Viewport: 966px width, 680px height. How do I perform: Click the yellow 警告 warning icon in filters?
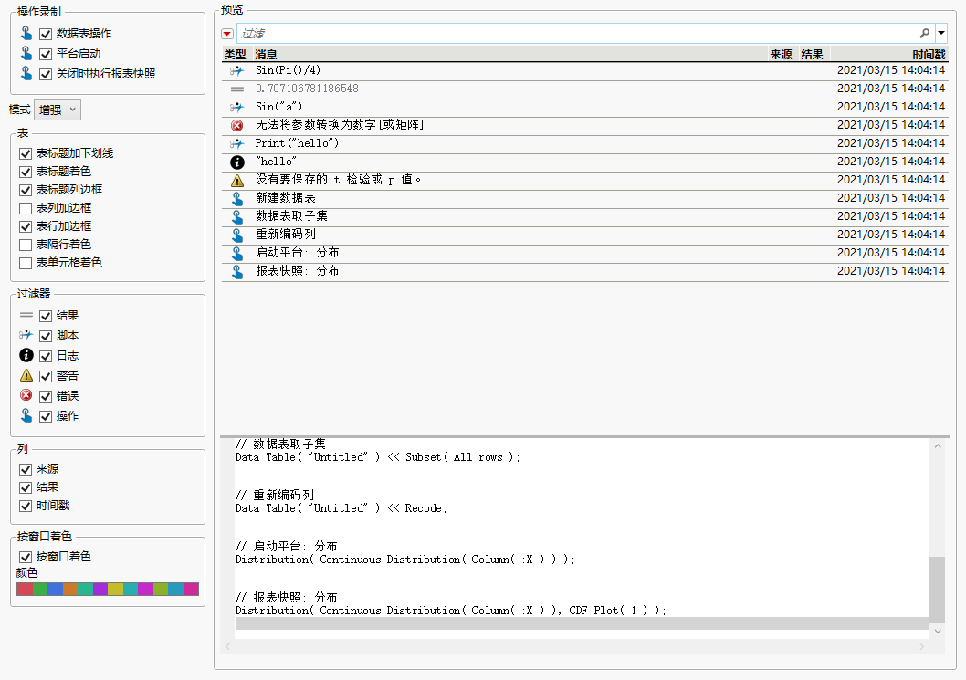point(26,375)
